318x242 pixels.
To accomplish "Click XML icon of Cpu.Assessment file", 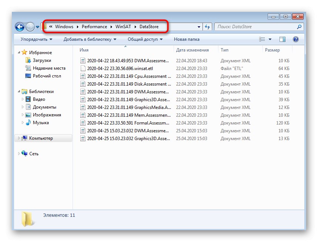I will [83, 76].
